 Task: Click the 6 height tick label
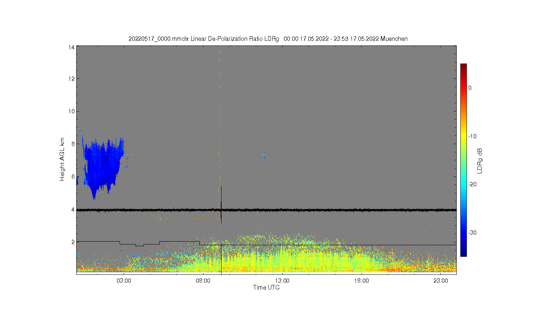(73, 177)
